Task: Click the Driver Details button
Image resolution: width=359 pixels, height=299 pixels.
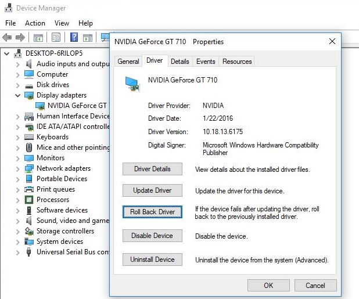Action: tap(152, 169)
